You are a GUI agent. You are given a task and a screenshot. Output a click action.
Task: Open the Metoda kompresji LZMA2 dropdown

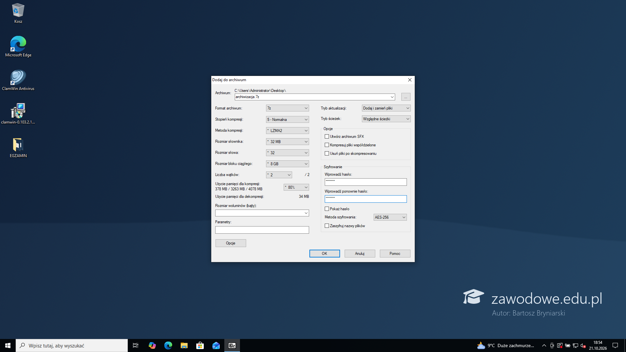pos(287,131)
